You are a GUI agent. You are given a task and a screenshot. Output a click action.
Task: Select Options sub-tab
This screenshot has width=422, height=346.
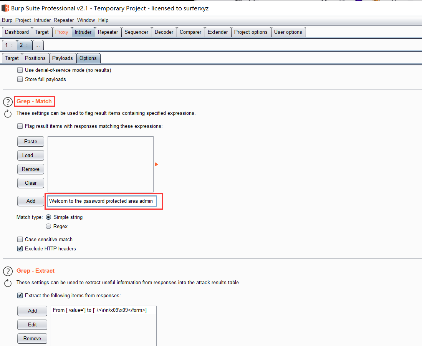click(88, 58)
